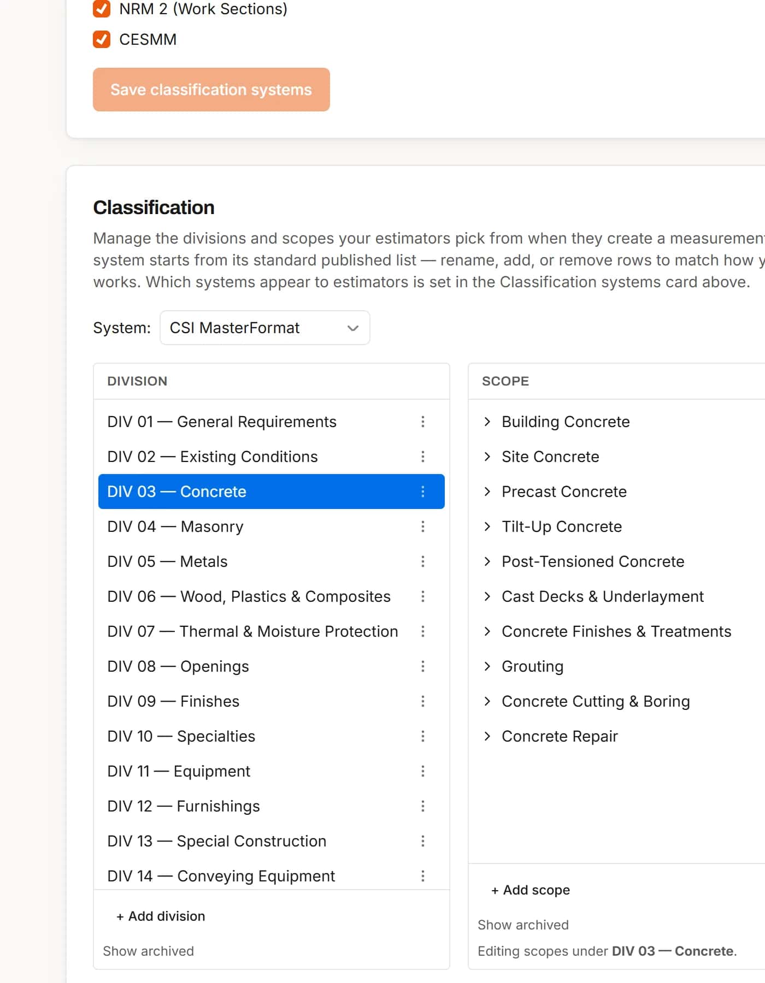765x983 pixels.
Task: Open the System CSI MasterFormat dropdown
Action: tap(264, 328)
